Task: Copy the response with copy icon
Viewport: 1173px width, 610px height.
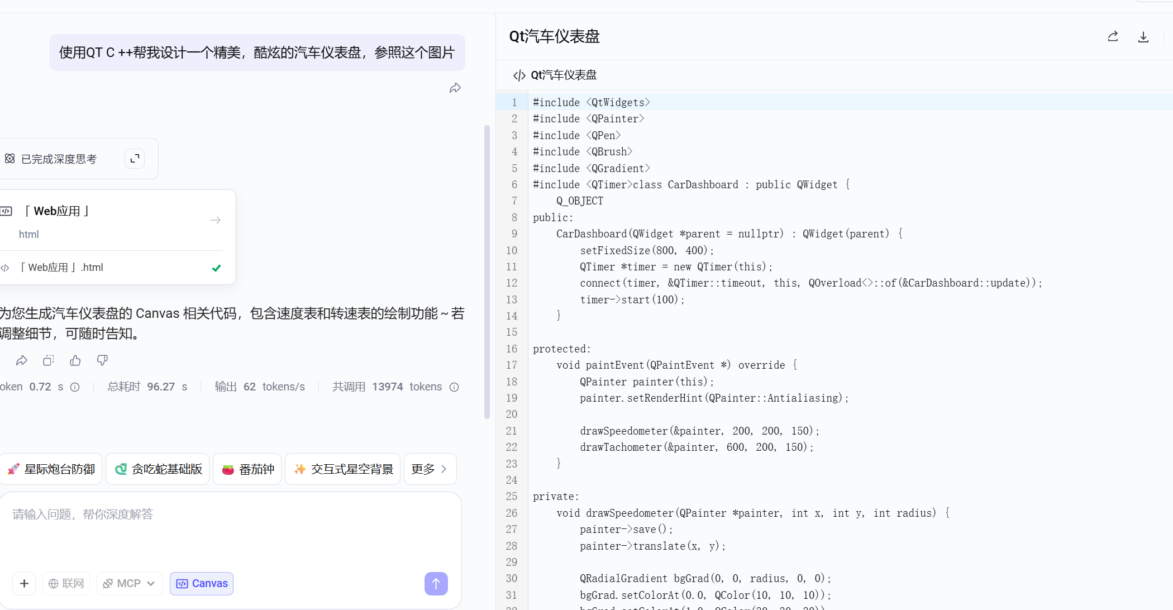Action: [x=49, y=360]
